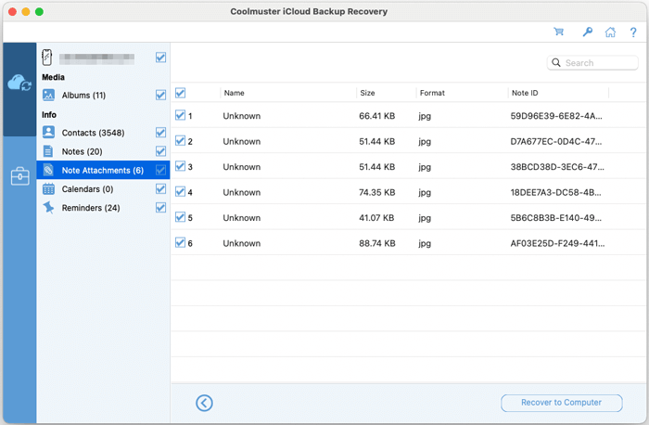
Task: Click the blurred device name
Action: coord(96,58)
